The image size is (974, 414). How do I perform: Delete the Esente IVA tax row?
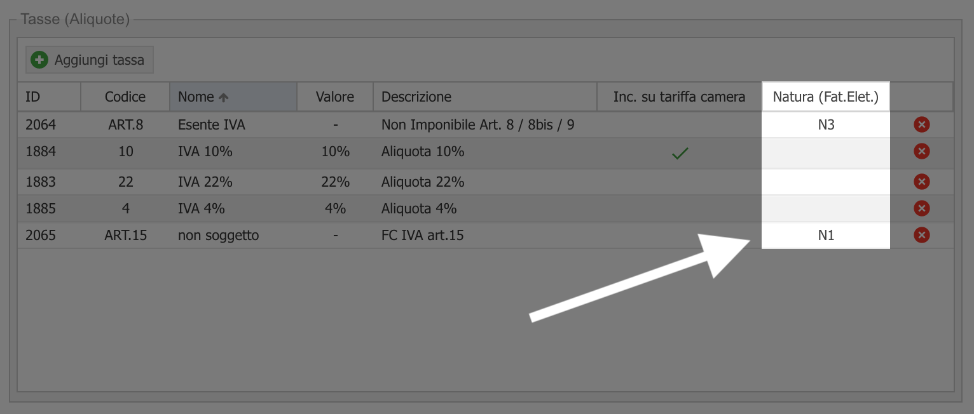pos(921,124)
